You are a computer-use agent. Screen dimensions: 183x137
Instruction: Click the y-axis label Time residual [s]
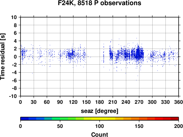coord(3,57)
